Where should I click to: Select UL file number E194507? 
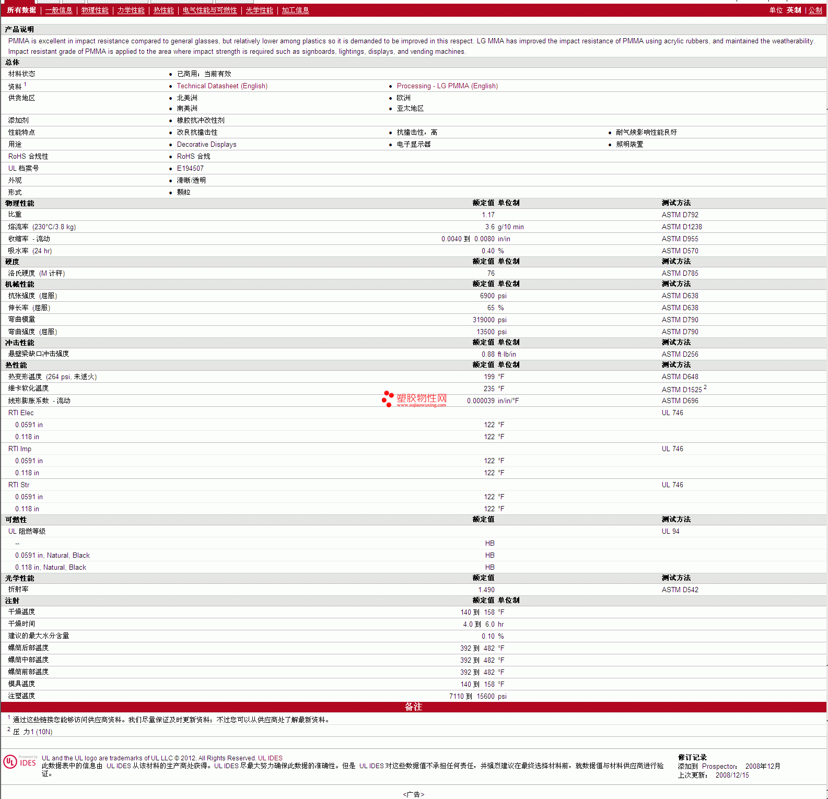(x=190, y=169)
